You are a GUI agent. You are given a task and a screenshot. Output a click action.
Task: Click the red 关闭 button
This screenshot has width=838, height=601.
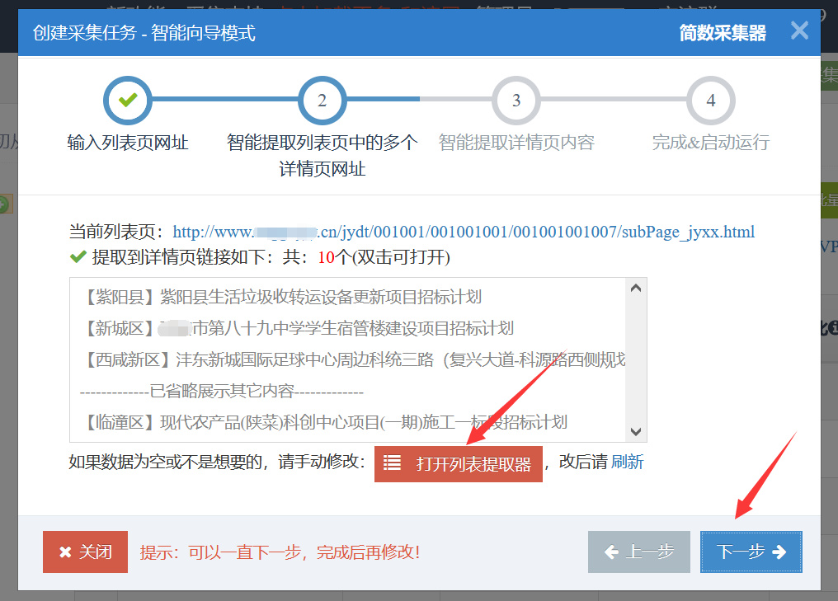[x=86, y=552]
